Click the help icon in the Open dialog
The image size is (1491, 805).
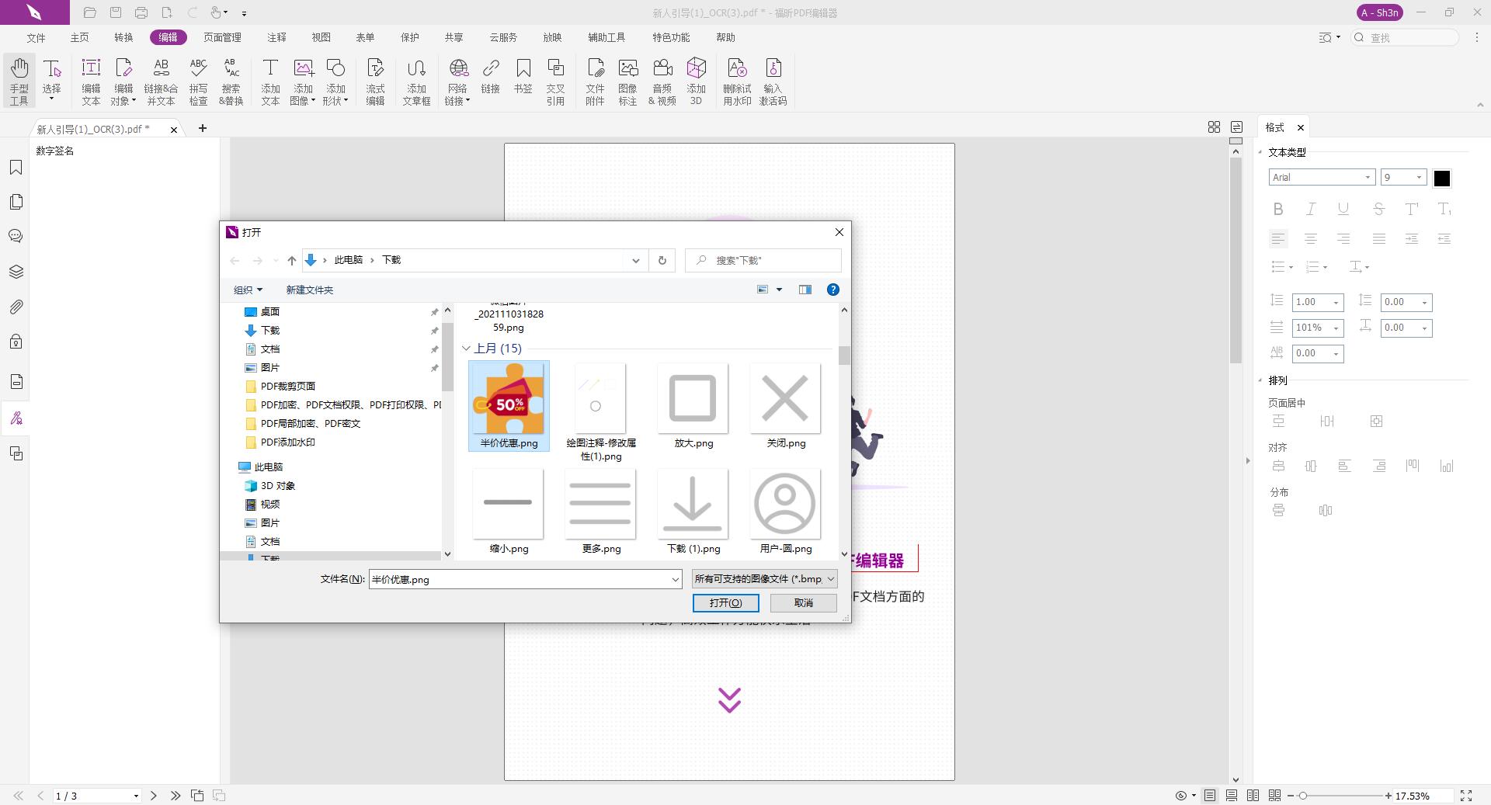pyautogui.click(x=832, y=290)
